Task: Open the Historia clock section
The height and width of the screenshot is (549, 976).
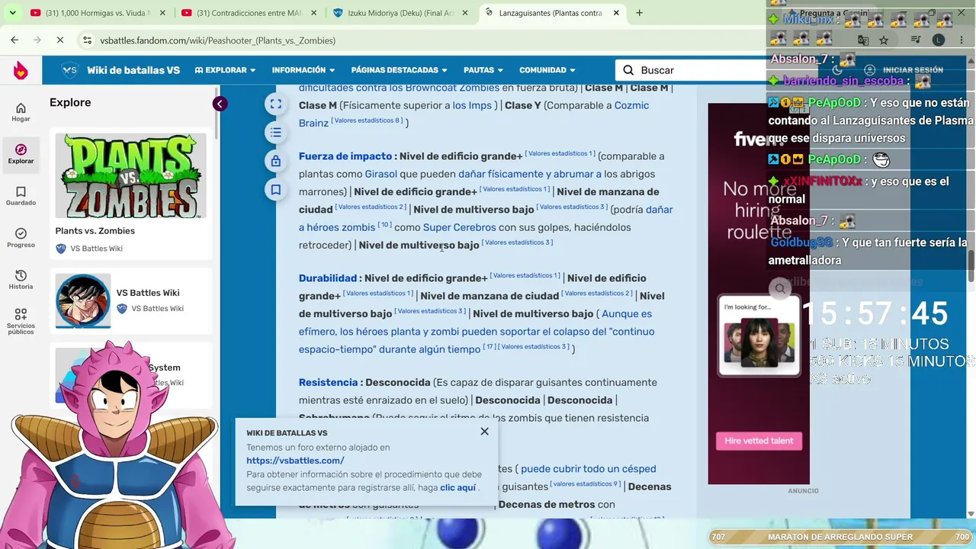Action: [21, 279]
